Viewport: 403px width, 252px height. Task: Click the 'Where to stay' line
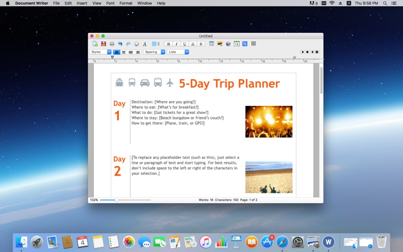[178, 118]
